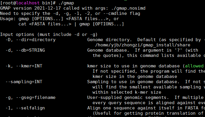Click the ./gmap command at the prompt
This screenshot has height=117, width=205.
pyautogui.click(x=66, y=3)
